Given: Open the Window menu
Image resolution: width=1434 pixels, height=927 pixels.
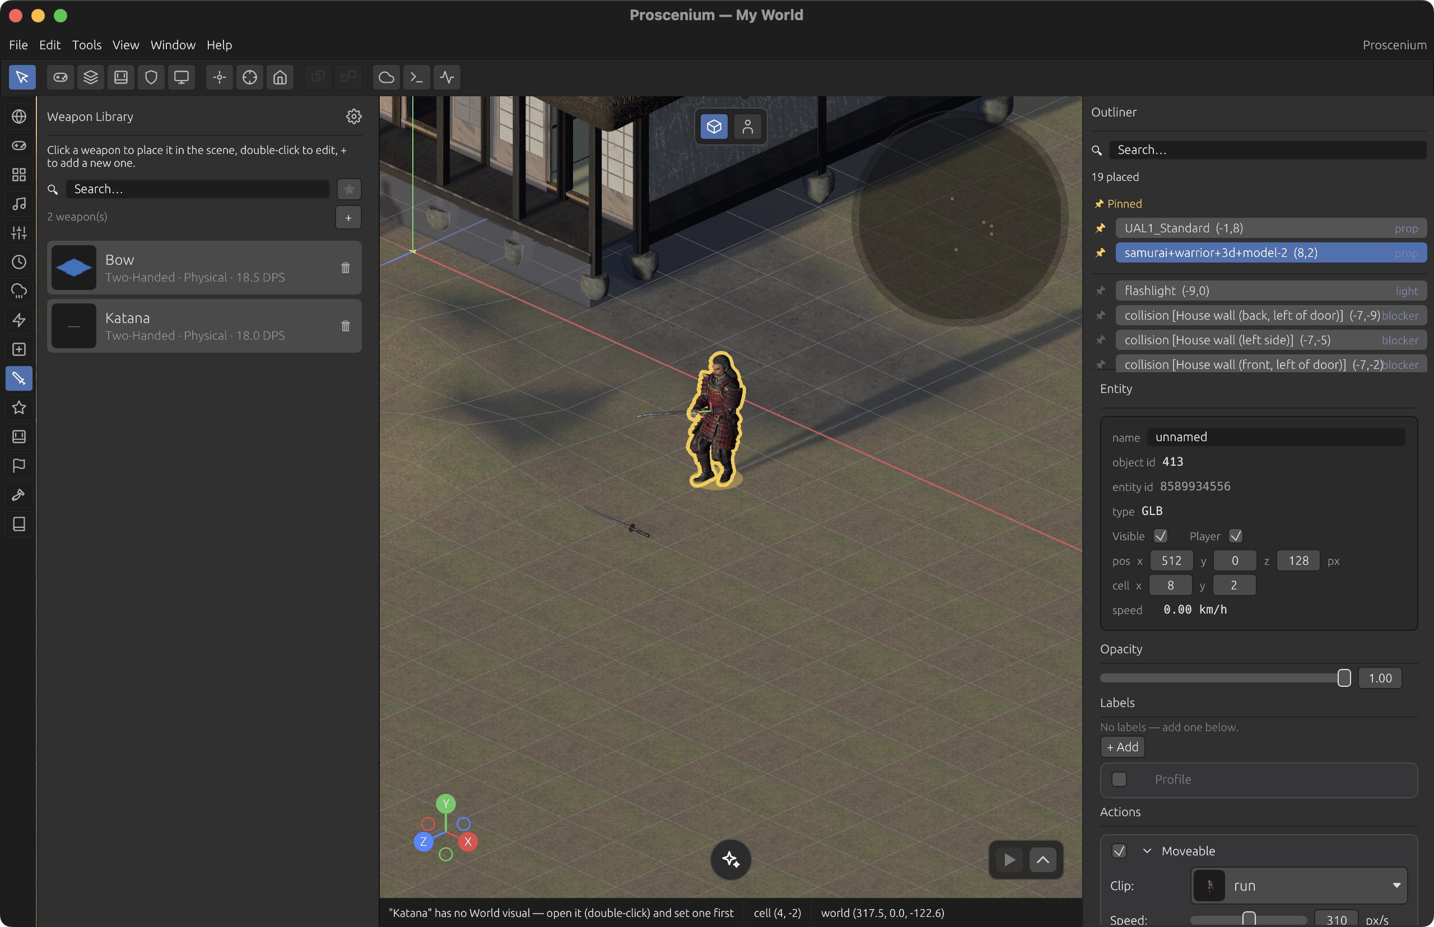Looking at the screenshot, I should (173, 45).
